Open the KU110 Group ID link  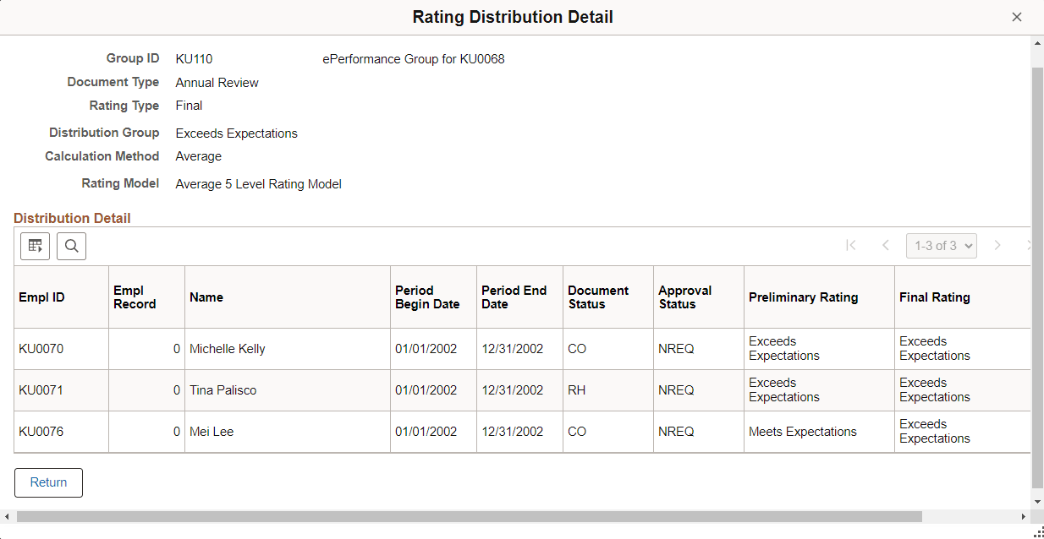[194, 59]
